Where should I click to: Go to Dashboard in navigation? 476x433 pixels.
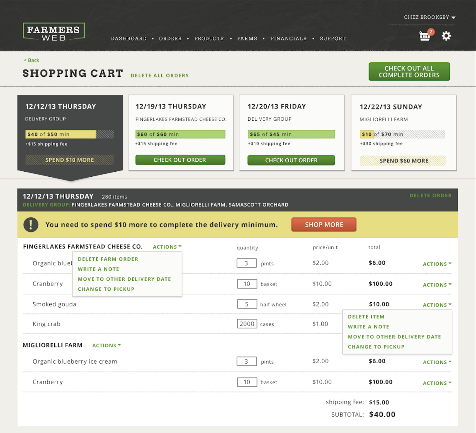(129, 38)
